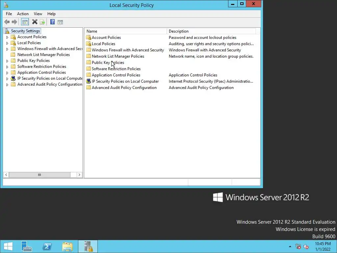Click Local Policies folder icon in the tree

13,43
